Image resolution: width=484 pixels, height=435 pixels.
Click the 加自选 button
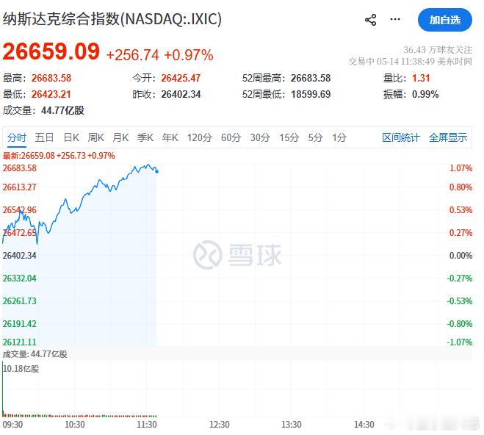coord(445,20)
